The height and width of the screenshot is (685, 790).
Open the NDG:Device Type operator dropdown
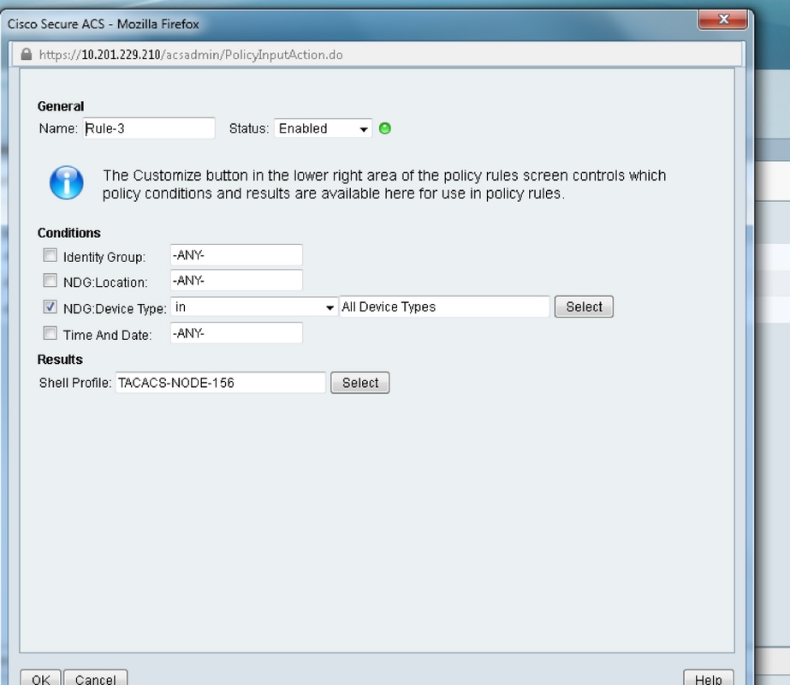click(x=254, y=307)
